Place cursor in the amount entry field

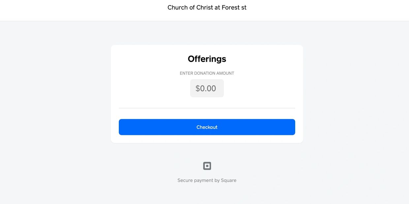[207, 88]
